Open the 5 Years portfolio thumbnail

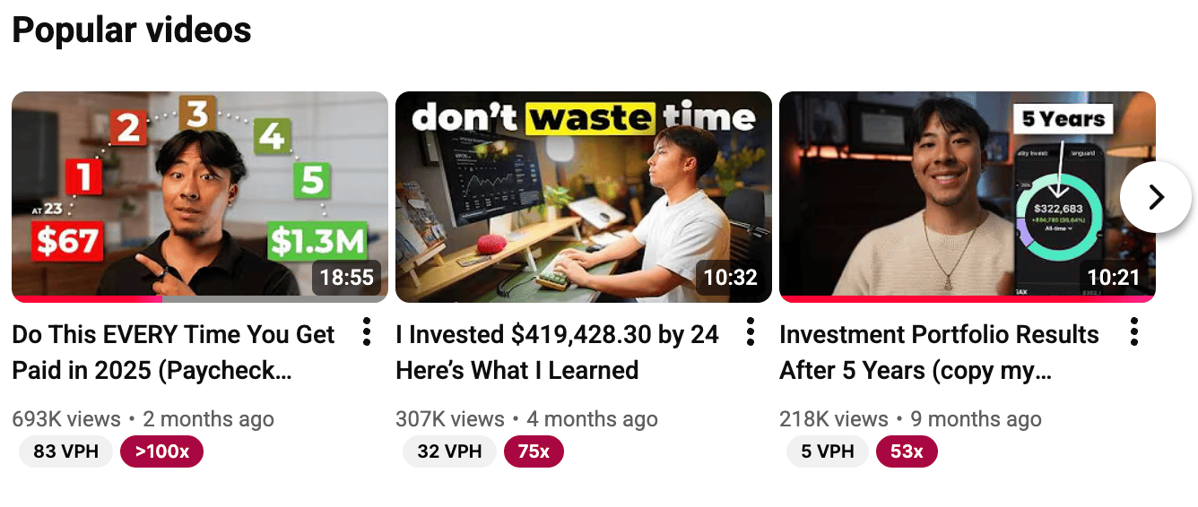968,197
